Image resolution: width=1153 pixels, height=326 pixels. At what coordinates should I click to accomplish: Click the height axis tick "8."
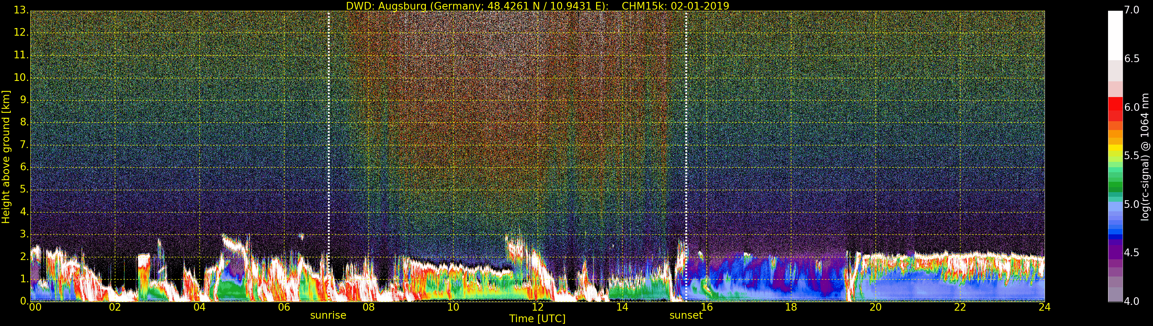click(x=24, y=122)
